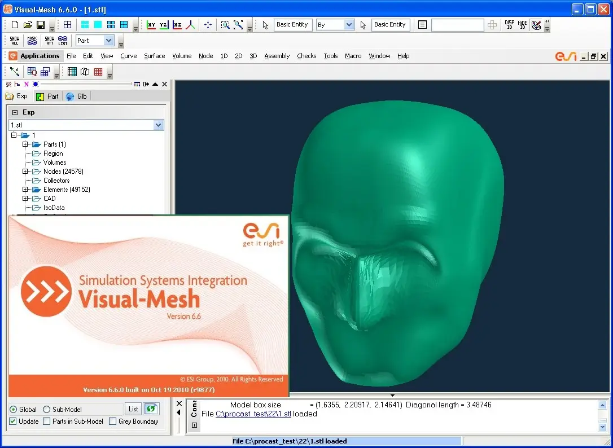
Task: Open the Surface menu
Action: pyautogui.click(x=155, y=56)
